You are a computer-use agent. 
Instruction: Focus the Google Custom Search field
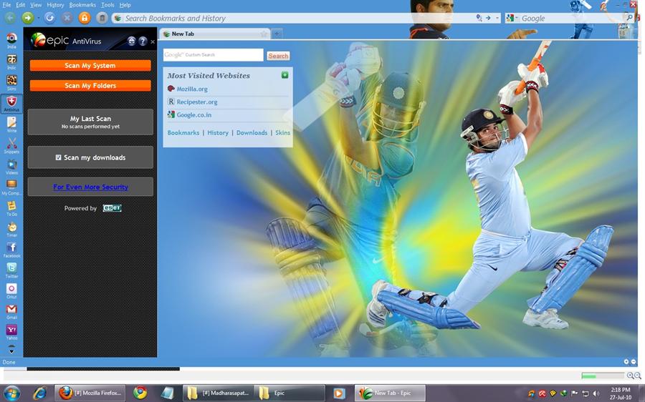click(213, 54)
